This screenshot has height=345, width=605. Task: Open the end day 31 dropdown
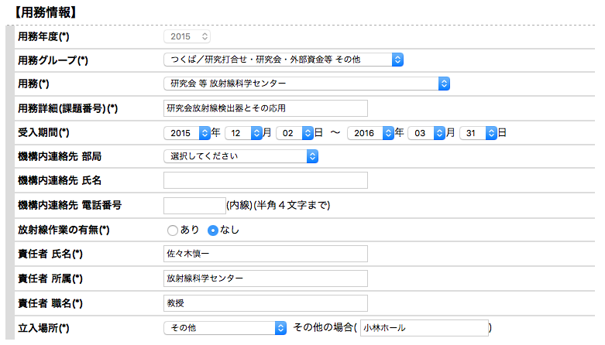[x=477, y=132]
